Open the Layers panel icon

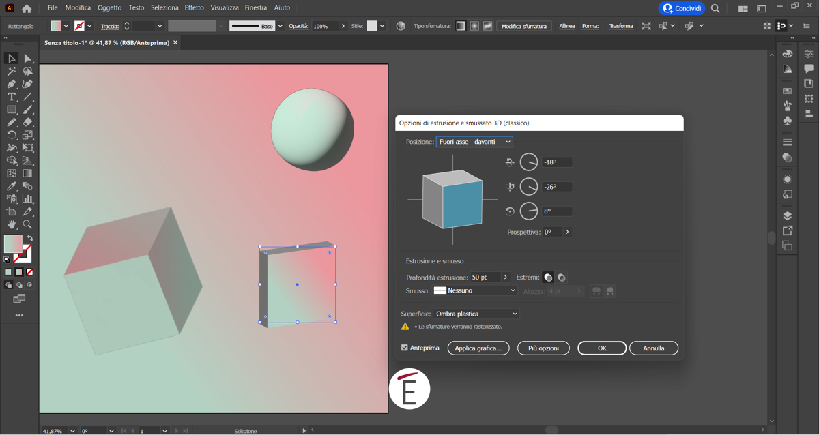point(787,216)
